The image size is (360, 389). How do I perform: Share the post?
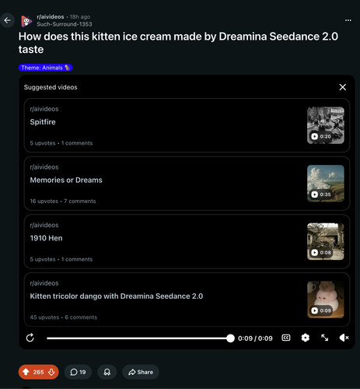coord(141,372)
